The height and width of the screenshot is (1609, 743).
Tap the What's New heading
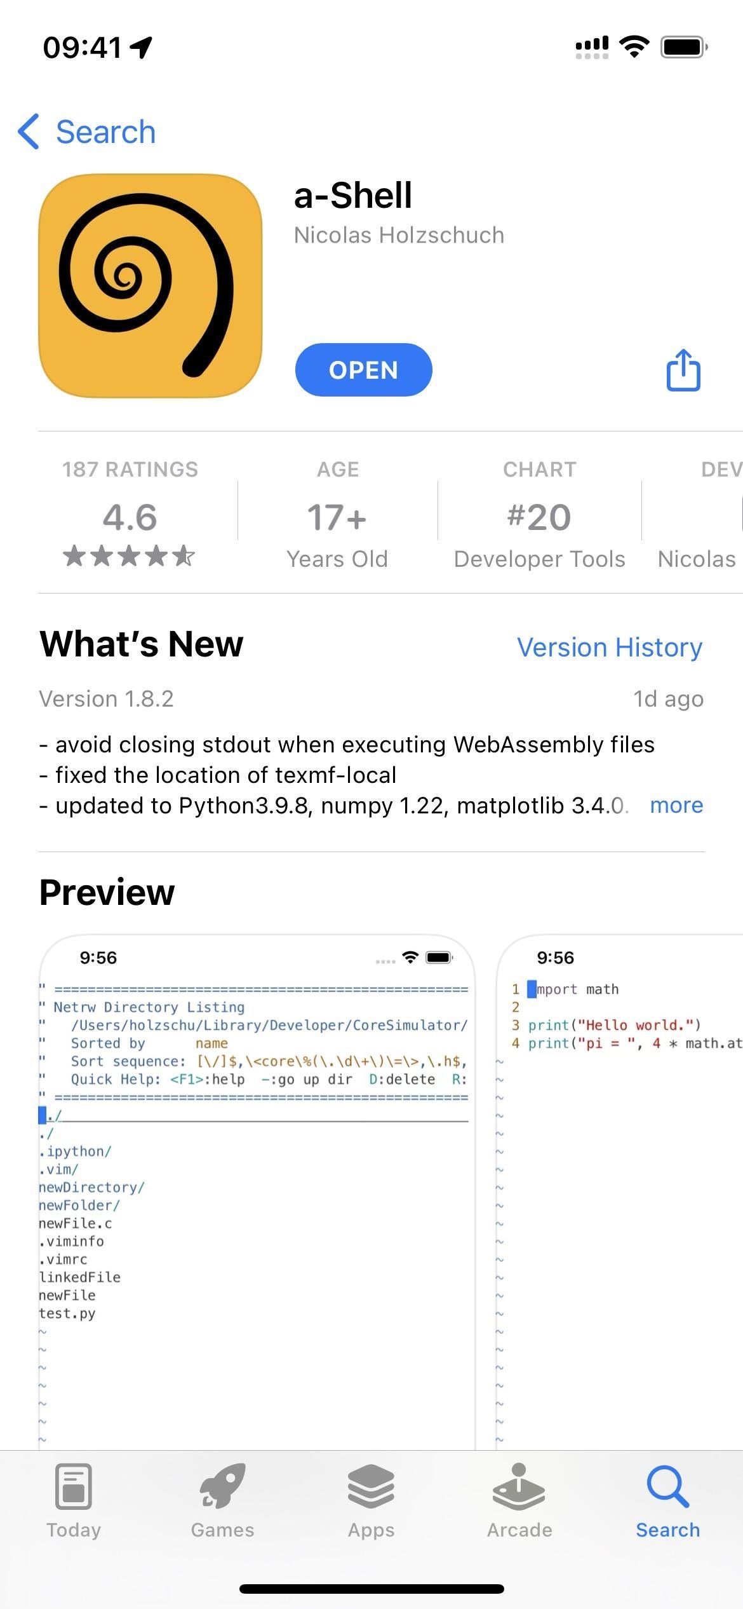(x=141, y=644)
